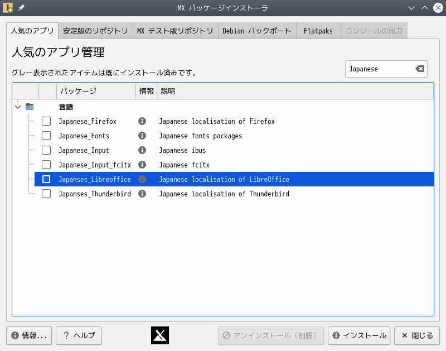Switch to the 人気のアプリ tab

32,31
